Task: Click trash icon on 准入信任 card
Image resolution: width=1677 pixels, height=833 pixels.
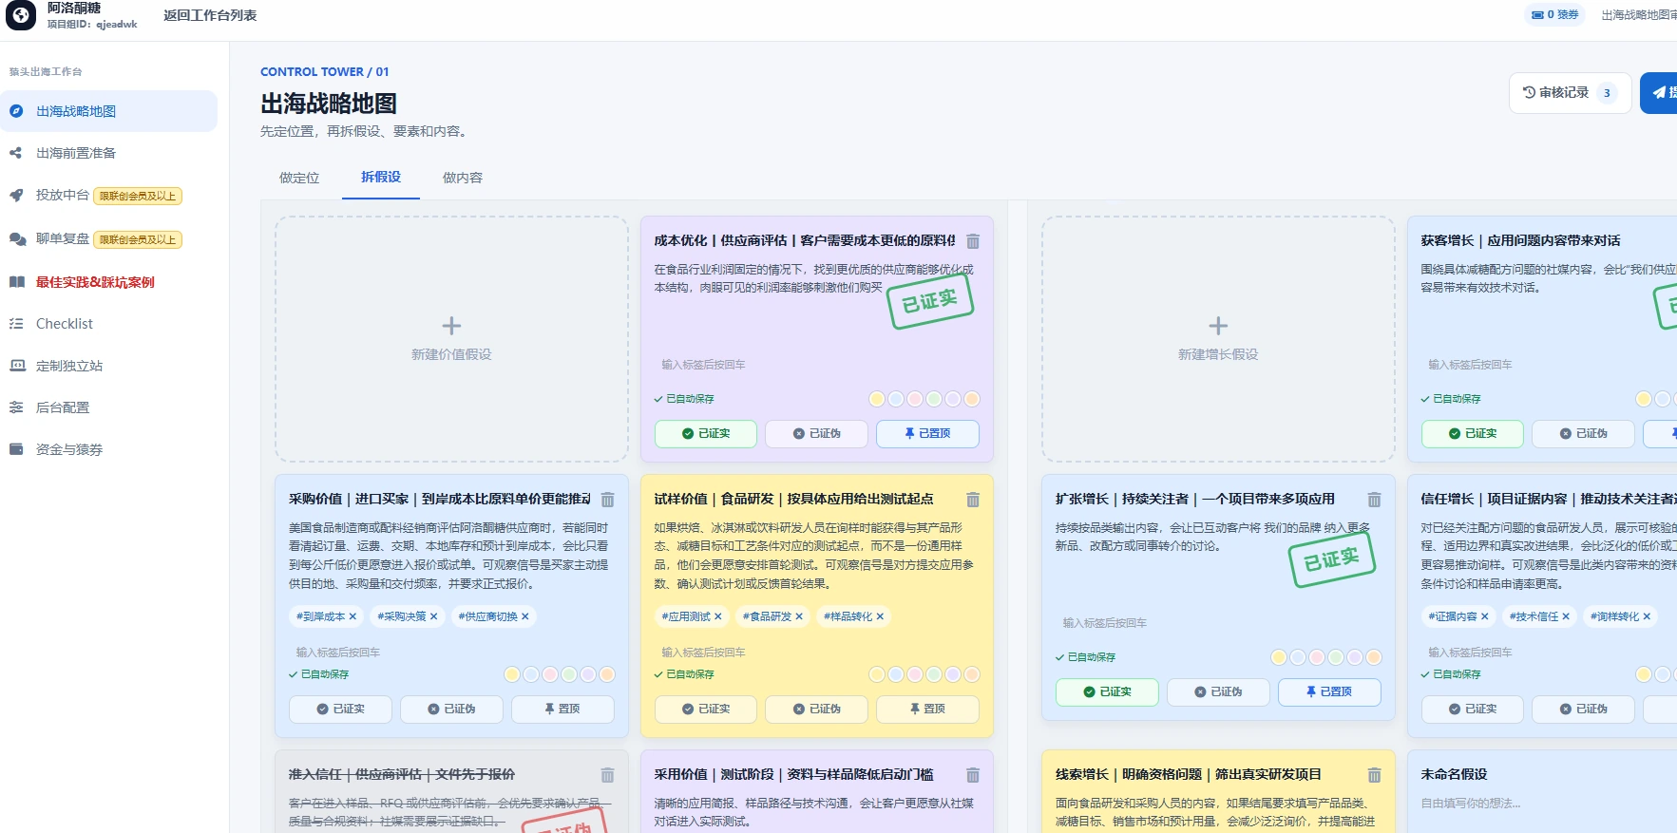Action: pos(608,775)
